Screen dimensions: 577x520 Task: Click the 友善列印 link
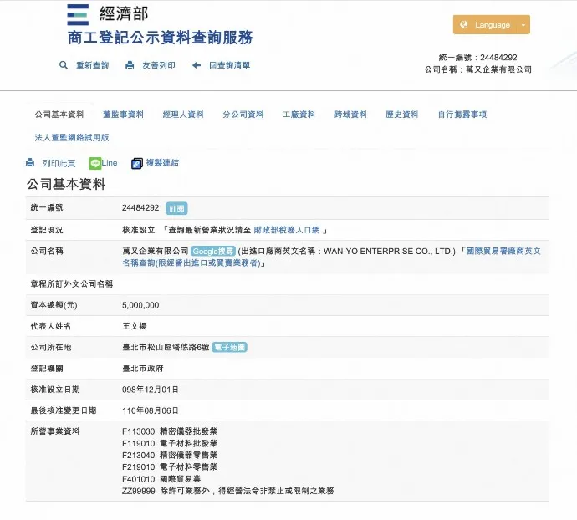pyautogui.click(x=159, y=65)
